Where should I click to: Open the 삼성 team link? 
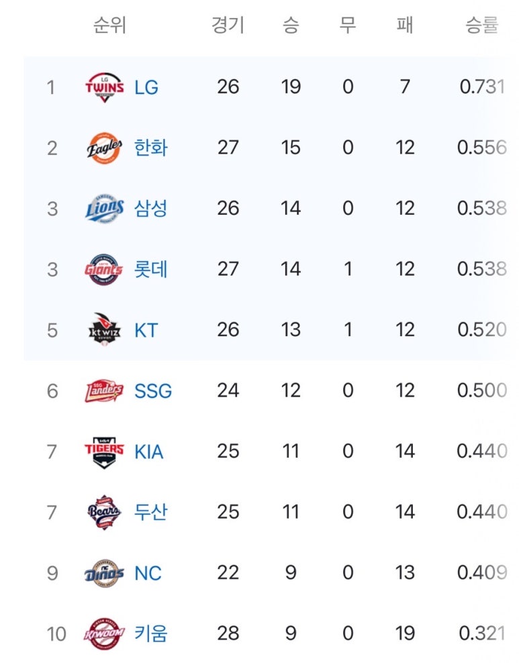pos(150,209)
